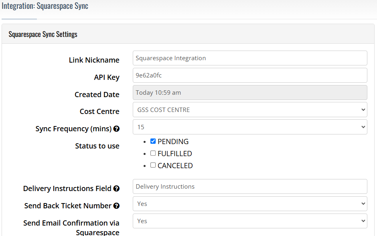Select the CANCELED checkbox label text

175,166
